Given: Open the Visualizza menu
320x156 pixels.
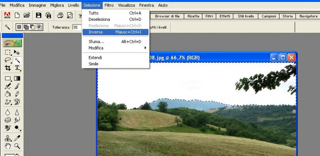Looking at the screenshot, I should (x=126, y=5).
